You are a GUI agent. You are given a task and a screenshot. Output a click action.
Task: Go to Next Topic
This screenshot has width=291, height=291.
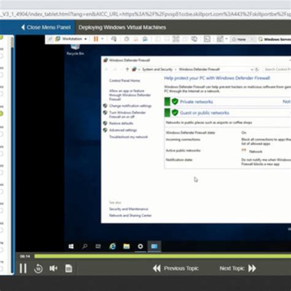pyautogui.click(x=238, y=268)
